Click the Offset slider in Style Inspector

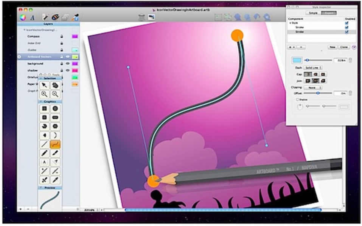[x=318, y=93]
